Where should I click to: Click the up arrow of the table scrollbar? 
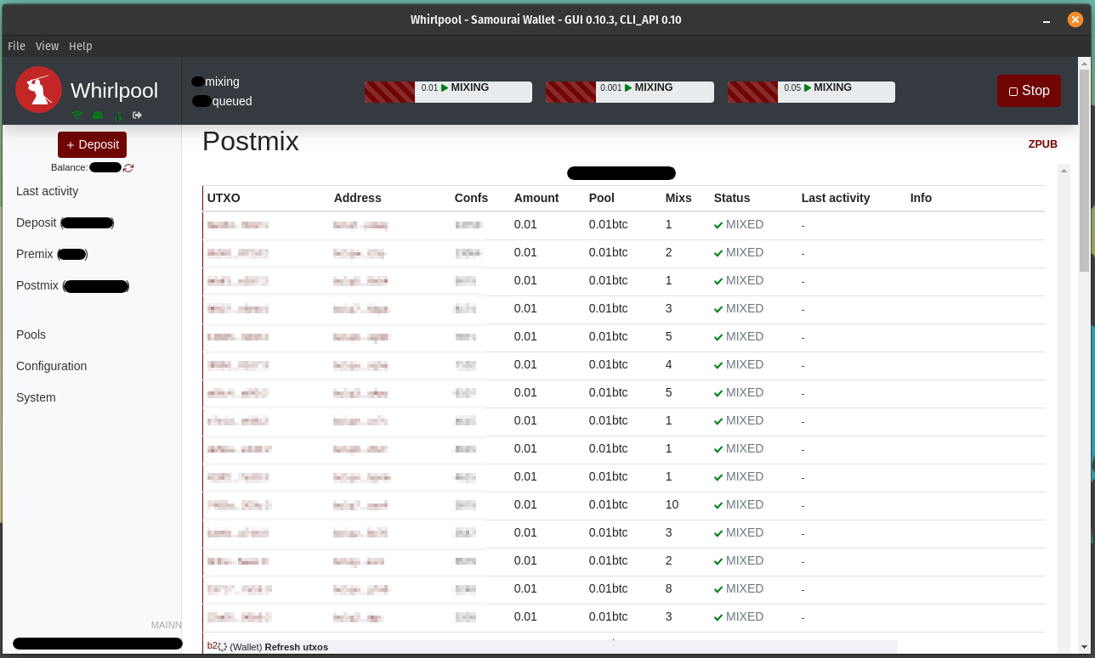1063,172
